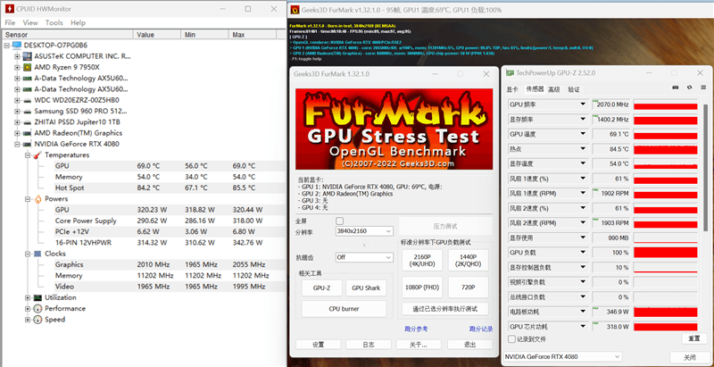Viewport: 714px width, 367px height.
Task: Open the GPU 频率 sensor dropdown arrow
Action: [x=583, y=104]
